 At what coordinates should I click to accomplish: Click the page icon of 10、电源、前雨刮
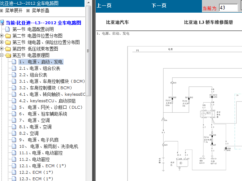pyautogui.click(x=14, y=146)
